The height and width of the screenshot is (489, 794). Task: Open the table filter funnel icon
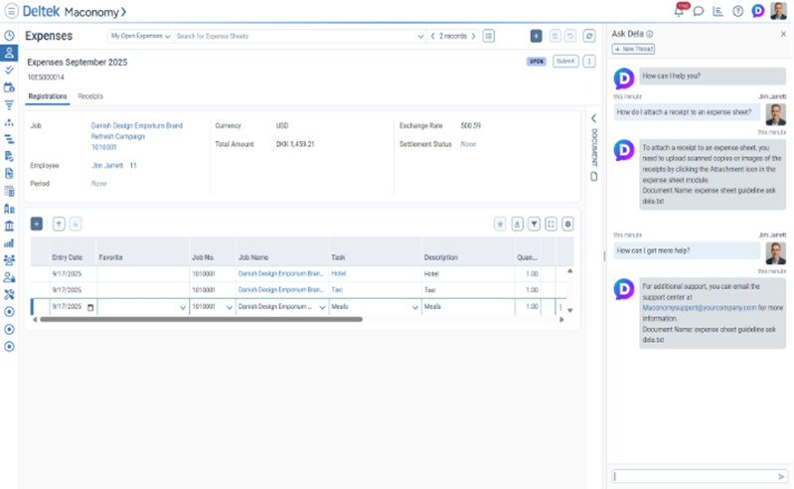[534, 224]
